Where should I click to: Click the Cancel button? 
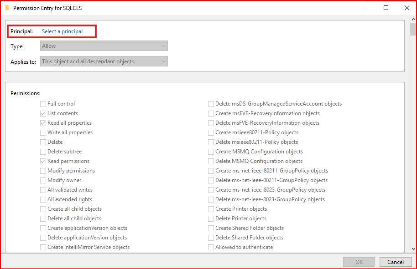pyautogui.click(x=396, y=262)
